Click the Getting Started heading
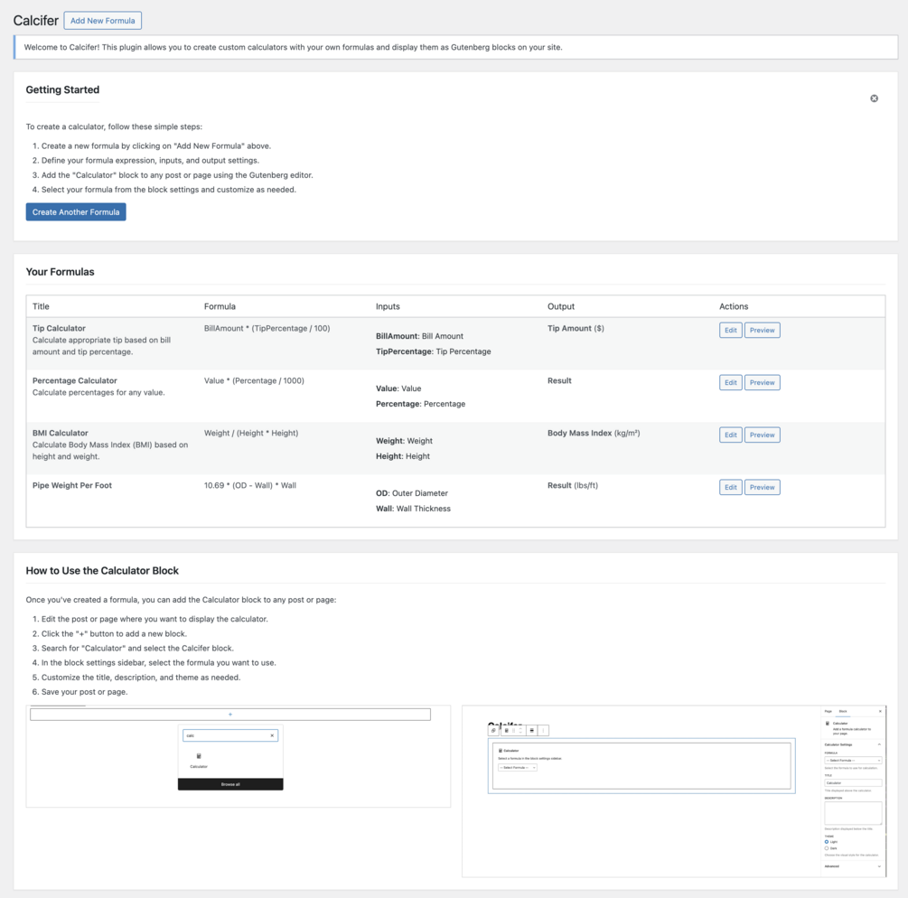The width and height of the screenshot is (908, 898). [x=62, y=89]
